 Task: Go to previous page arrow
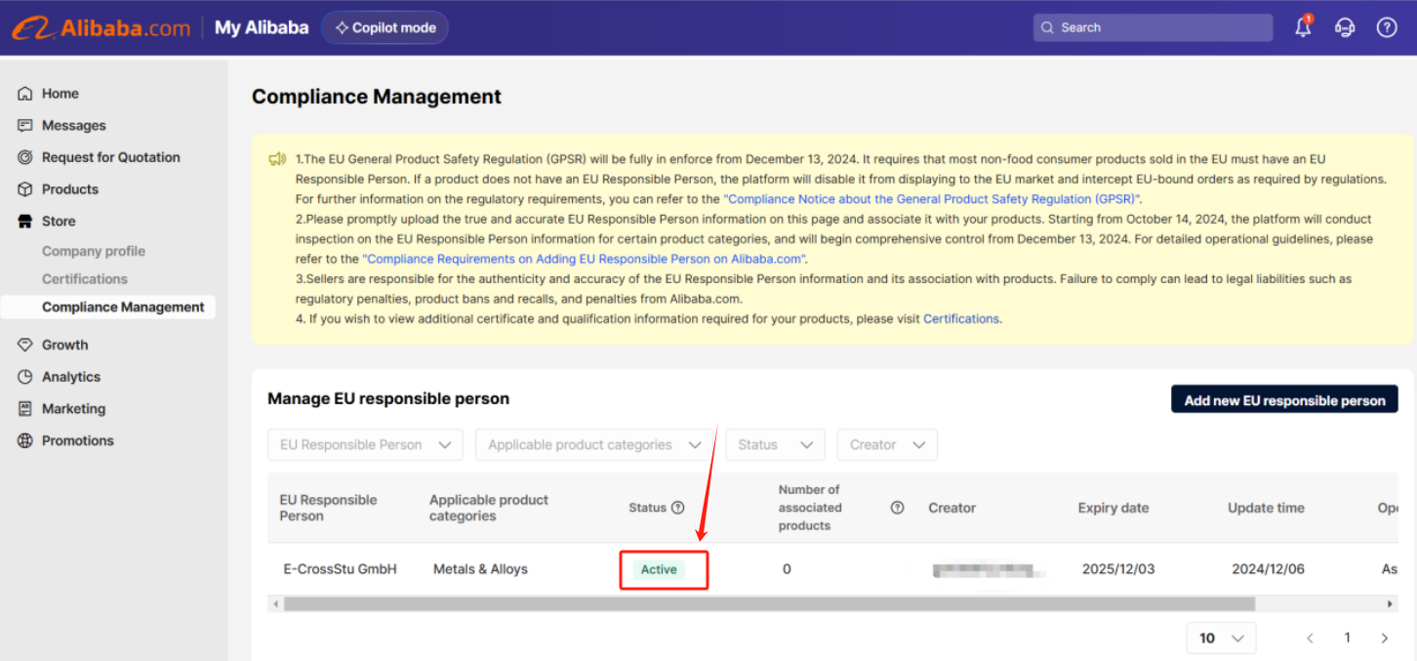(x=1311, y=638)
